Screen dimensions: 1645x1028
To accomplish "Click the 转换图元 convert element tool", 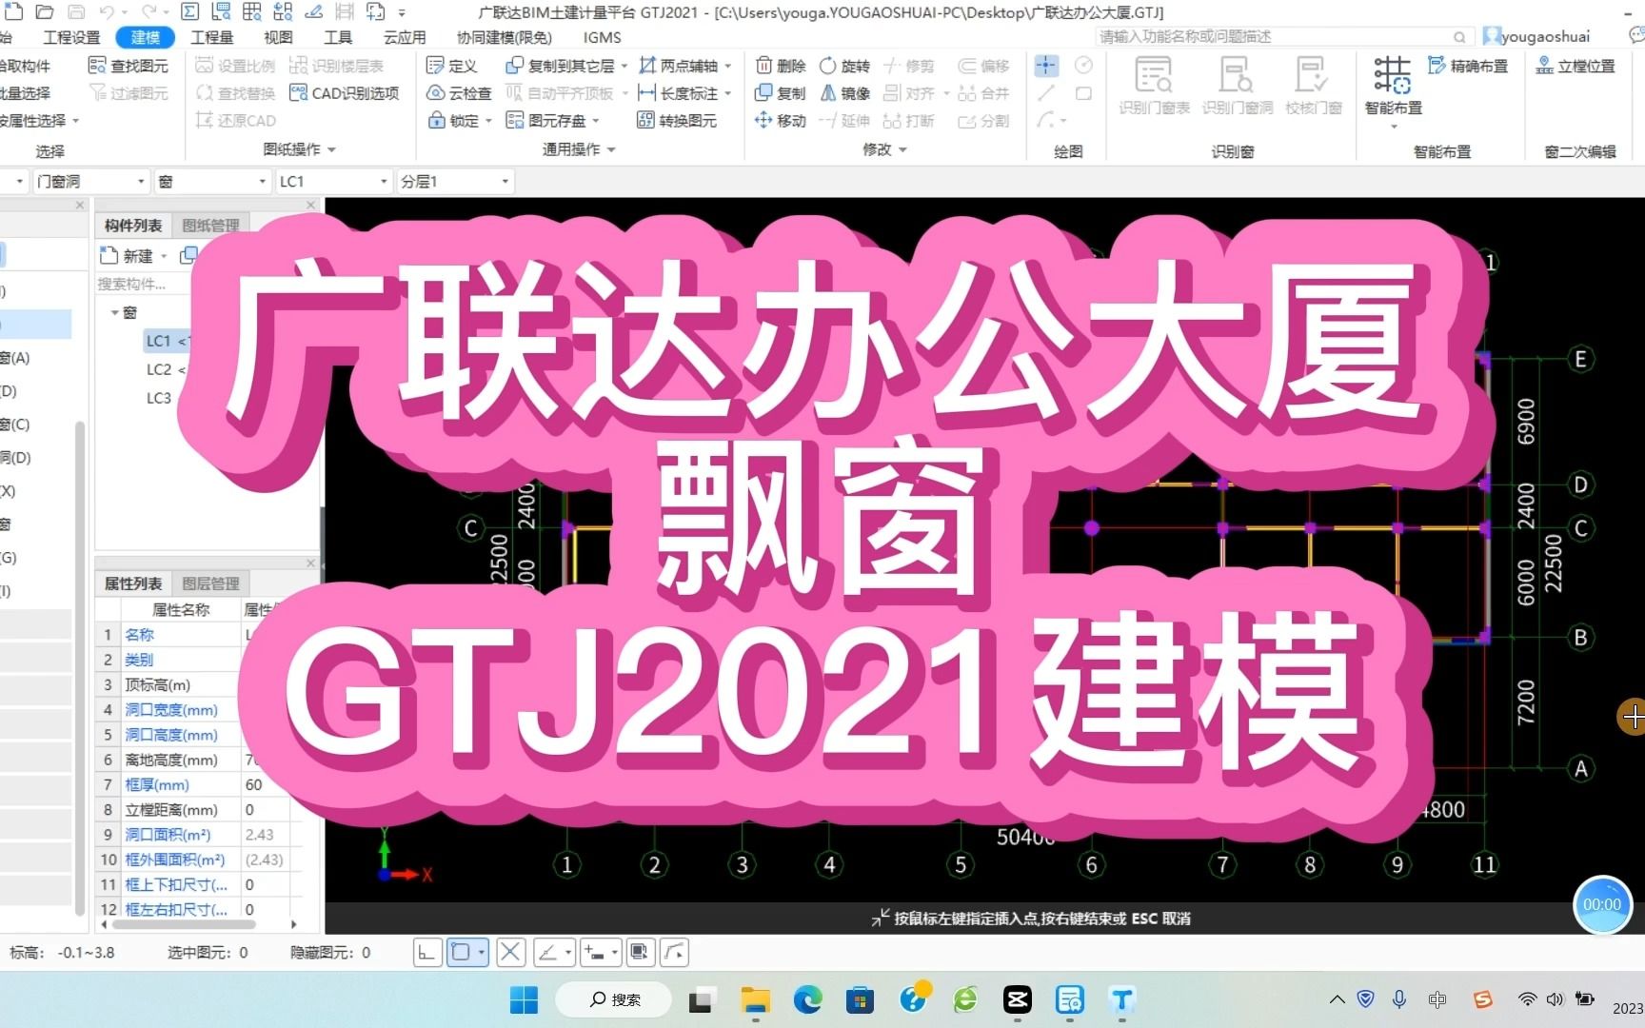I will [677, 121].
